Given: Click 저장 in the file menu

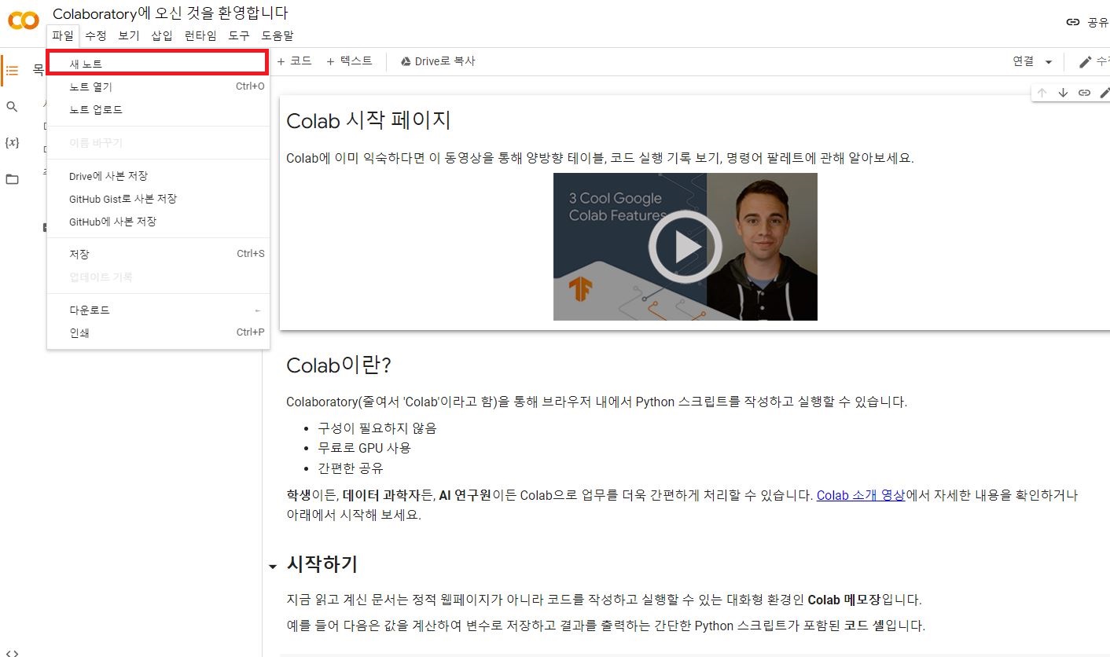Looking at the screenshot, I should (158, 254).
